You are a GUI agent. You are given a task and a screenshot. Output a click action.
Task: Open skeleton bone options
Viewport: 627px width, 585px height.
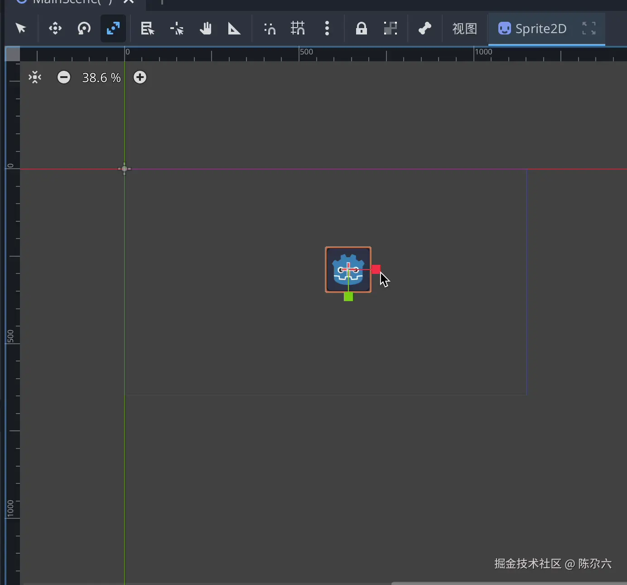(424, 29)
